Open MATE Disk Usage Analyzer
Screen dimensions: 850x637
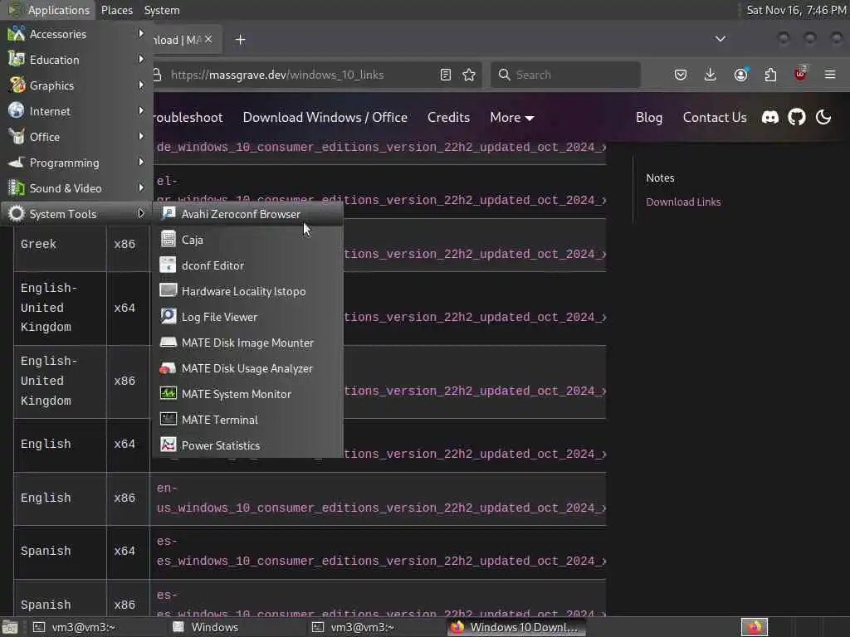click(247, 368)
